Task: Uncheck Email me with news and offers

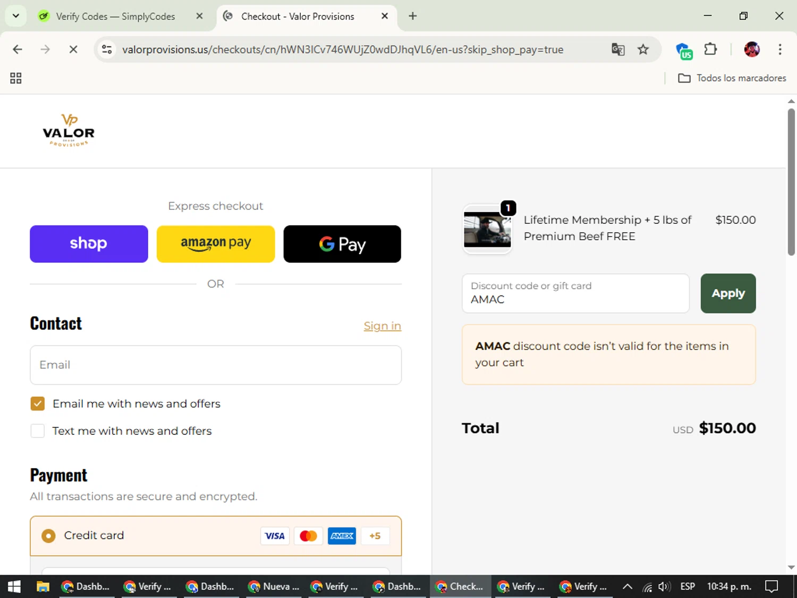Action: 37,404
